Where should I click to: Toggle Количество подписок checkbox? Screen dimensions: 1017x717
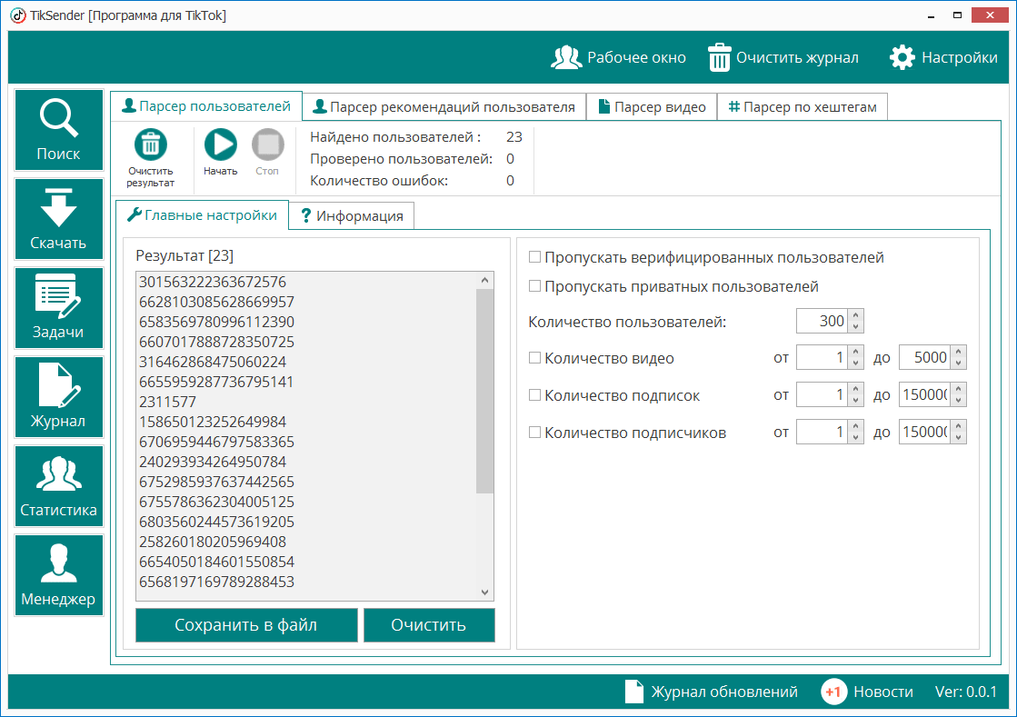click(x=534, y=394)
